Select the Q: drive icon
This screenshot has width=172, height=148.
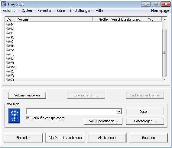[x=8, y=41]
